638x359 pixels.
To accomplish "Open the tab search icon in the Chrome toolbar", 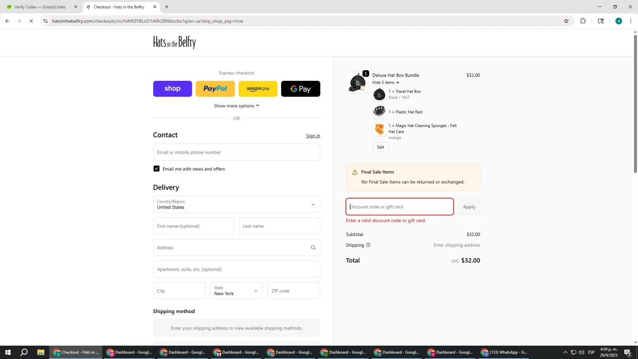I will tap(601, 21).
